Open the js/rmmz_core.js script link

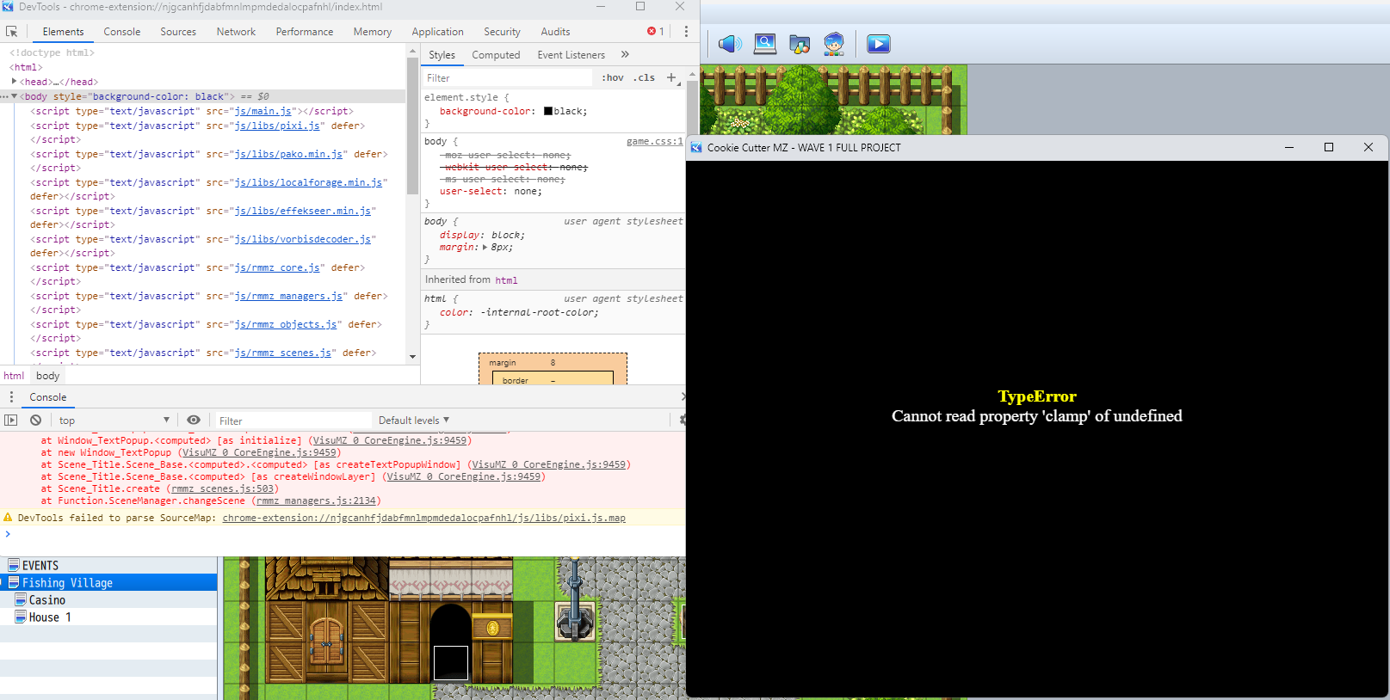click(278, 267)
